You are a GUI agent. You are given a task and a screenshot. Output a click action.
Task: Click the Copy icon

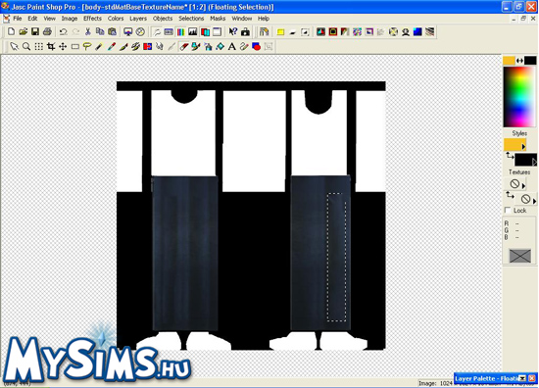[x=100, y=32]
